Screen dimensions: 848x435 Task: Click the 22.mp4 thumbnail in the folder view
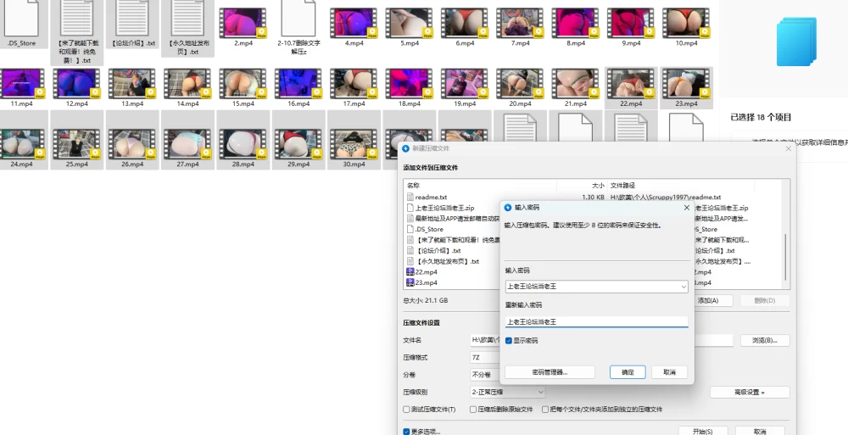(x=631, y=83)
